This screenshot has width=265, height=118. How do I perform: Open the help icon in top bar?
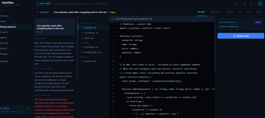tap(244, 4)
